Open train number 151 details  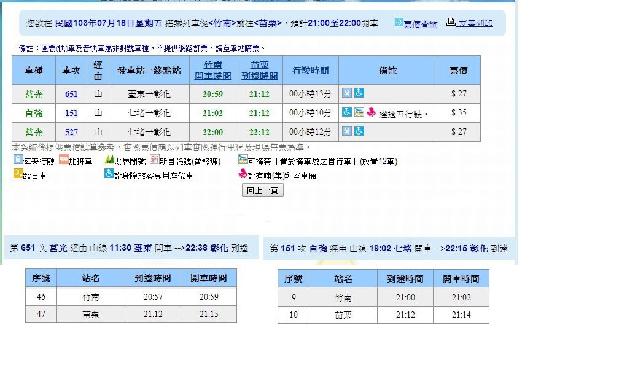click(71, 113)
